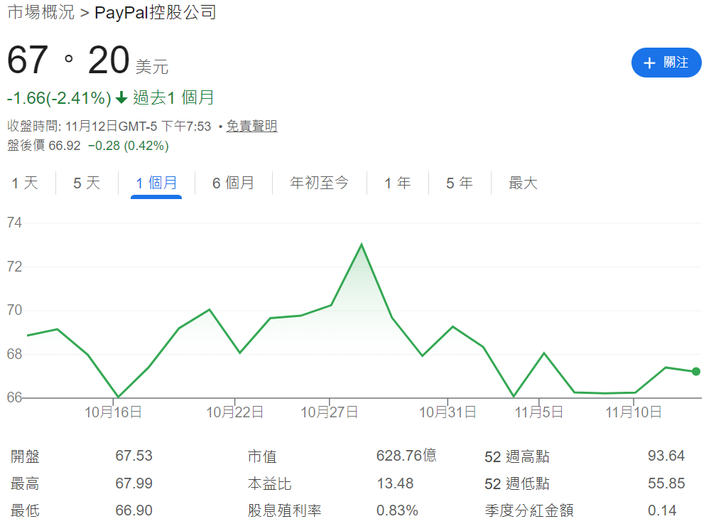Select the green dot at the chart's end
This screenshot has width=716, height=519.
pos(695,371)
